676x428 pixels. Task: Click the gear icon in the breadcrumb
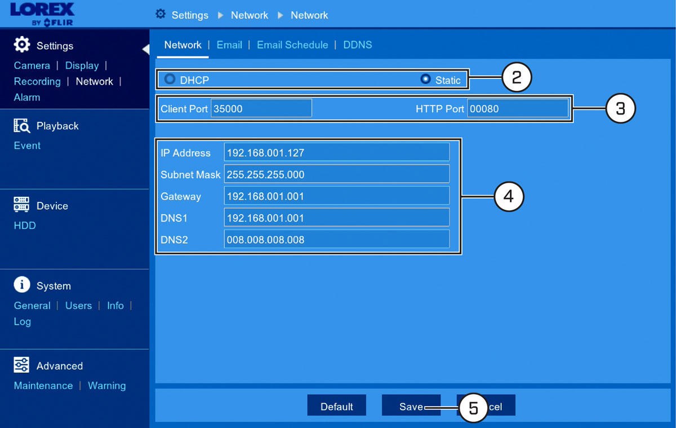(161, 14)
